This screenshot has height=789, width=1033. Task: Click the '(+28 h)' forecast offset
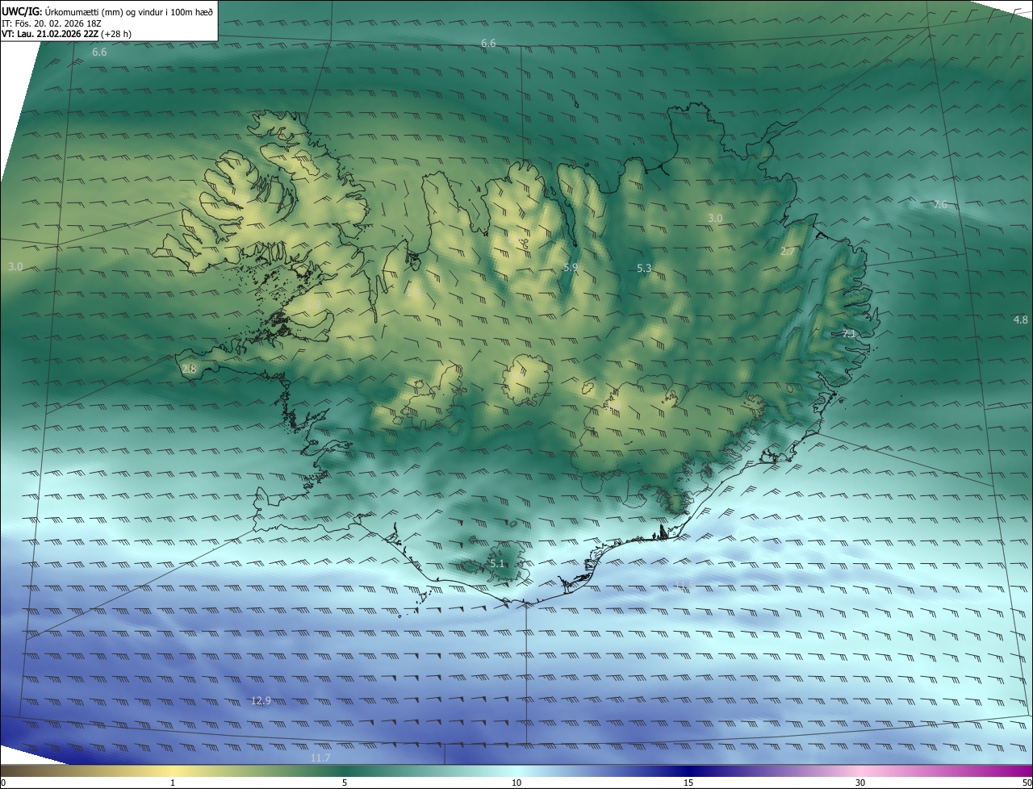point(118,35)
